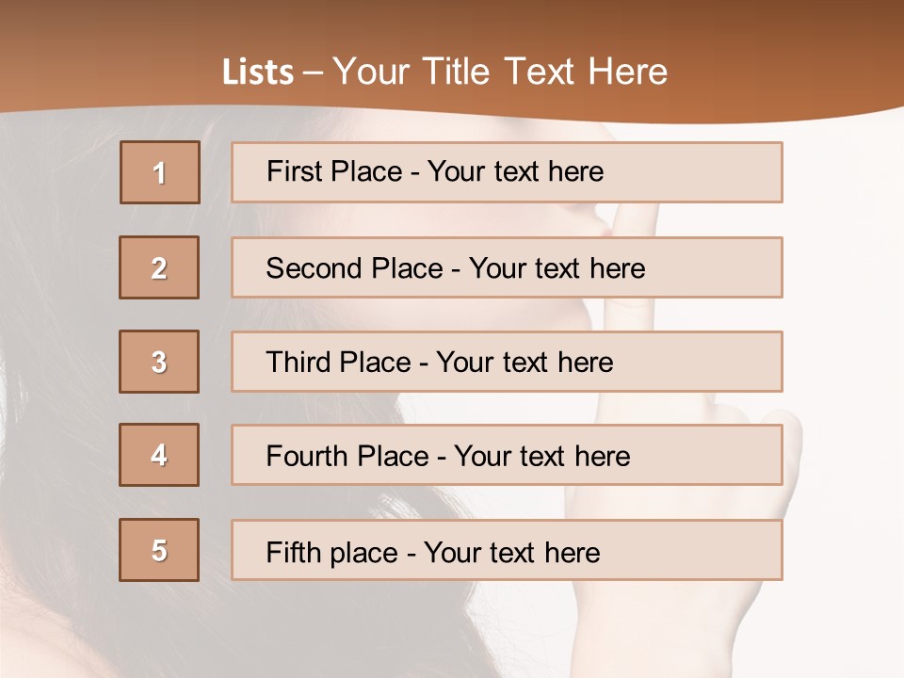
Task: Select the number 2 square
Action: pos(159,267)
